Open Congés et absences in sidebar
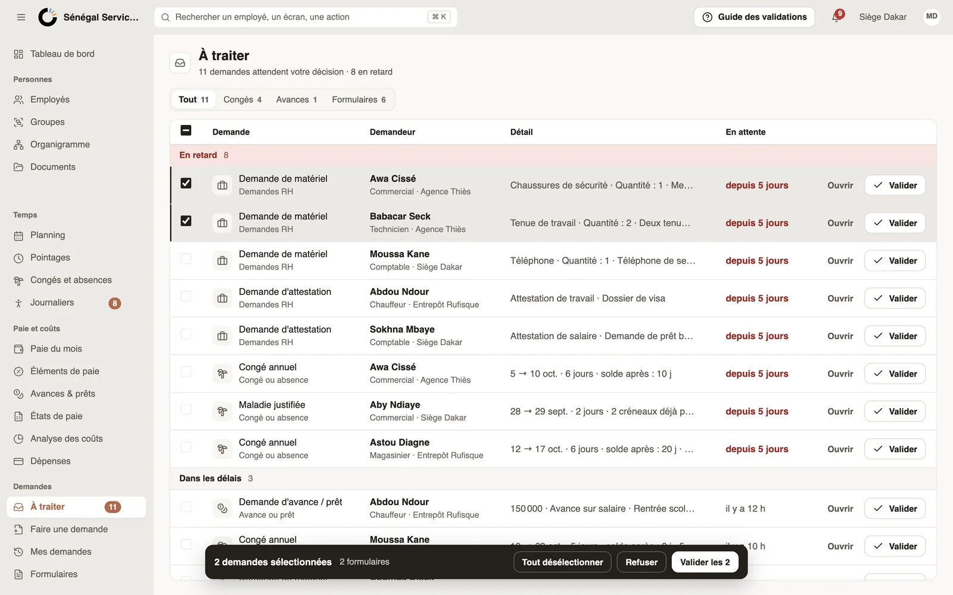 76,280
